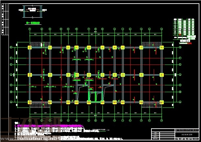This screenshot has width=201, height=142.
Task: Click the top-right hatched slab region
Action: (x=151, y=44)
